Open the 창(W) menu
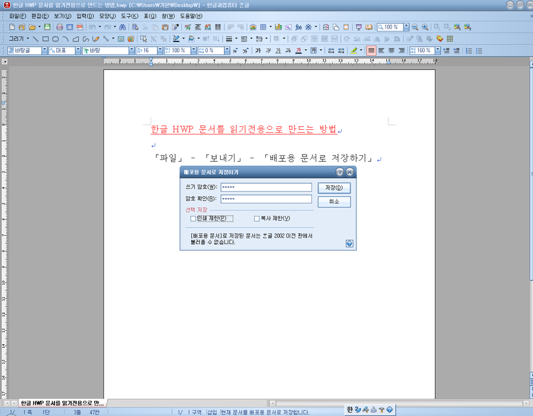 pyautogui.click(x=168, y=16)
